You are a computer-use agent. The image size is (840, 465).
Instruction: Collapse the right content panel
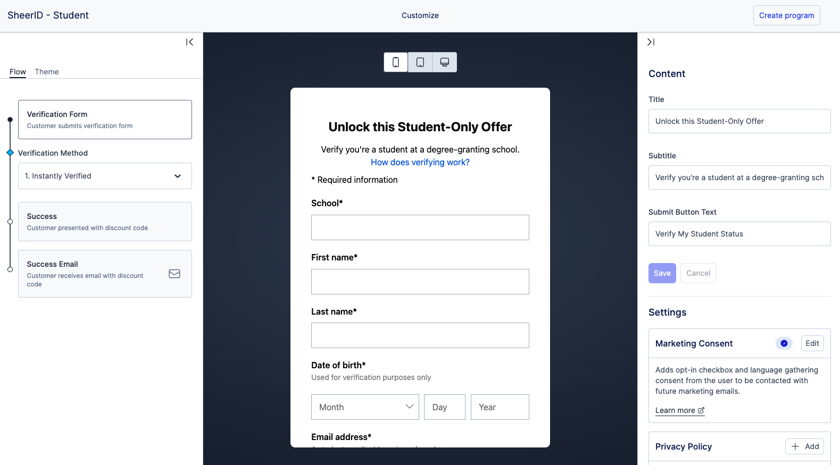pyautogui.click(x=651, y=42)
